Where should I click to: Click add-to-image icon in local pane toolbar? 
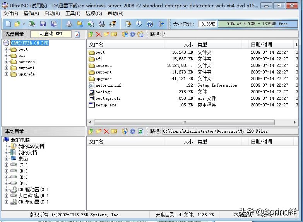[x=125, y=131]
